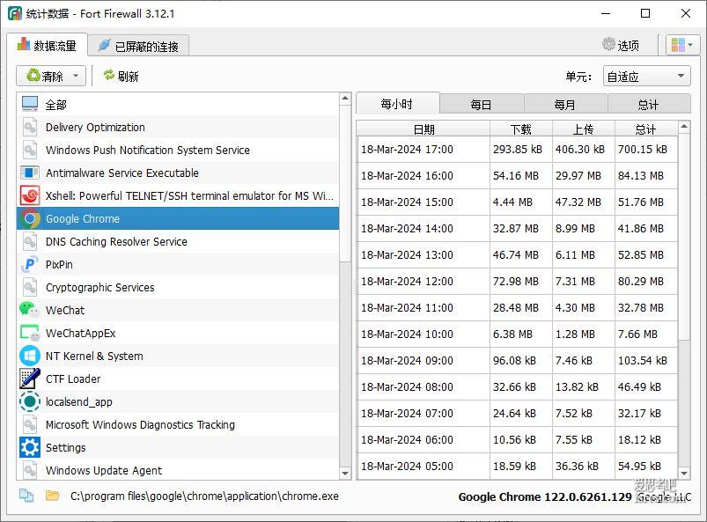Select the 每日 tab
Viewport: 707px width, 522px height.
point(481,105)
